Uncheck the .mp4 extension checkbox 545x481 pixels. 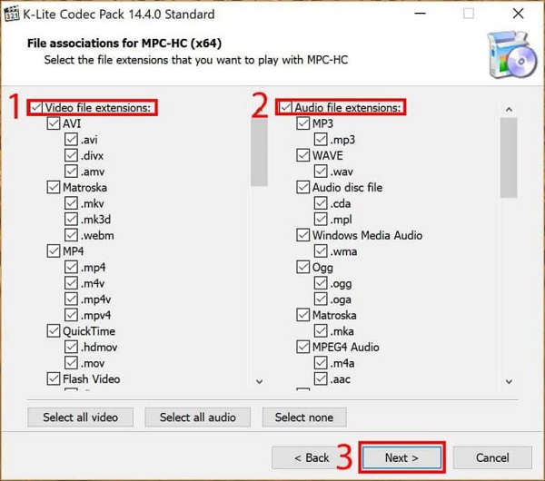[x=71, y=267]
